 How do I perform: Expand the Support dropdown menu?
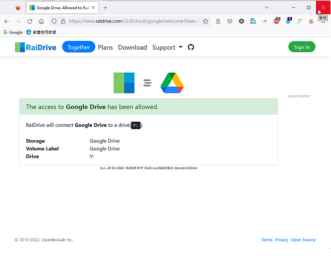point(167,47)
